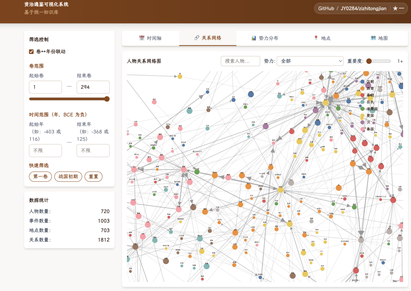Image resolution: width=411 pixels, height=291 pixels.
Task: Click the pink 秦国 legend swatch
Action: tap(363, 129)
